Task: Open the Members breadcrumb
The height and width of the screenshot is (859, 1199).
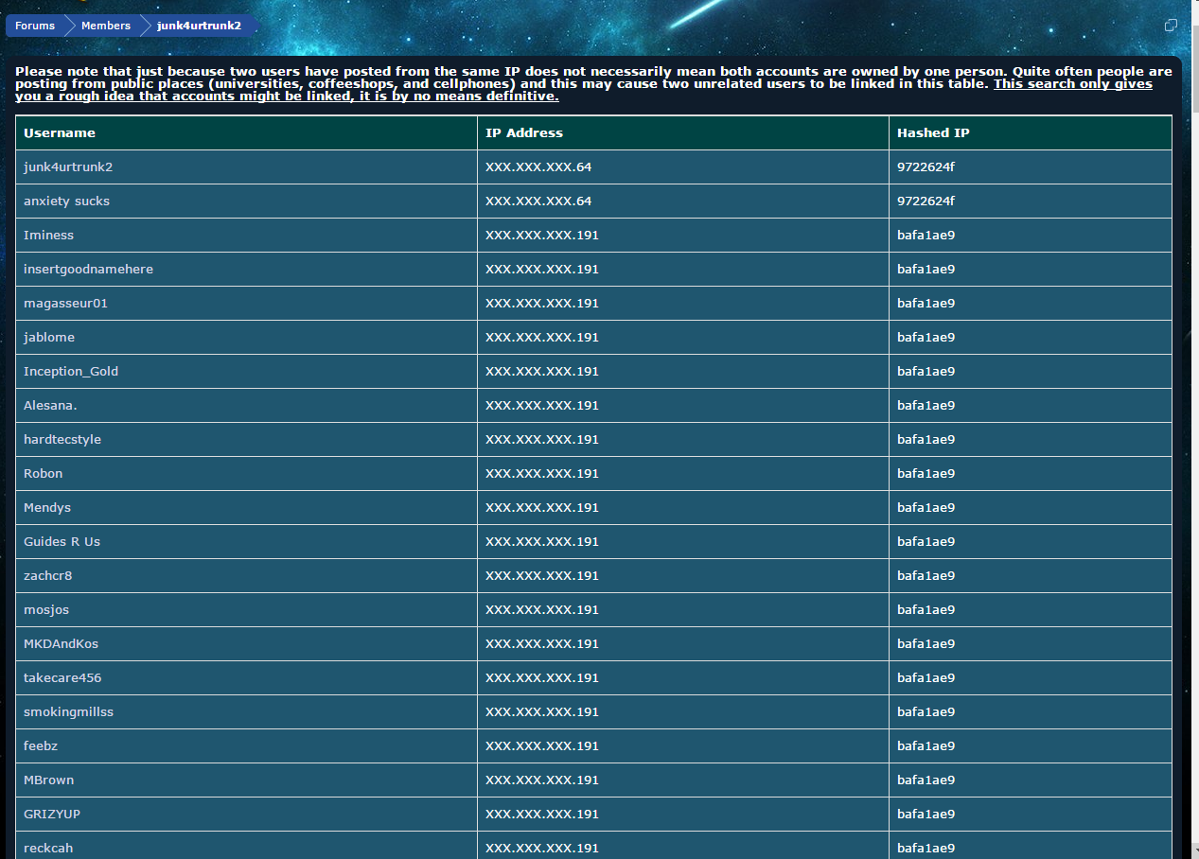Action: click(x=105, y=26)
